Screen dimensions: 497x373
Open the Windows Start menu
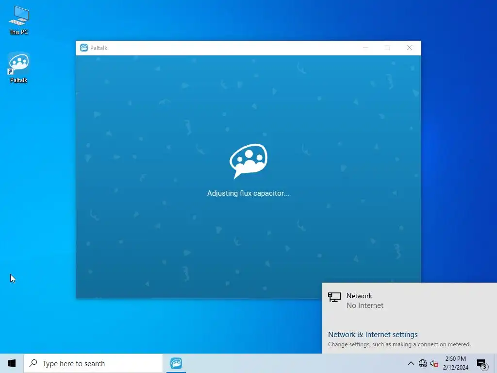(12, 363)
